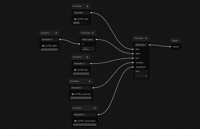Close the Animation 4 node
Screen dimensions: 200x129
(89, 81)
